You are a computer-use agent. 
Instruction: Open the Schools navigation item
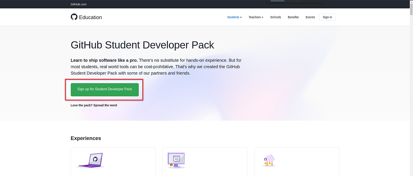(x=276, y=17)
